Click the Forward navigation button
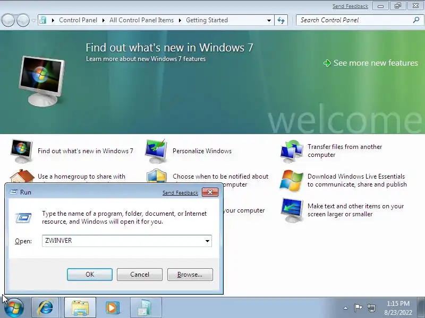 [x=23, y=20]
